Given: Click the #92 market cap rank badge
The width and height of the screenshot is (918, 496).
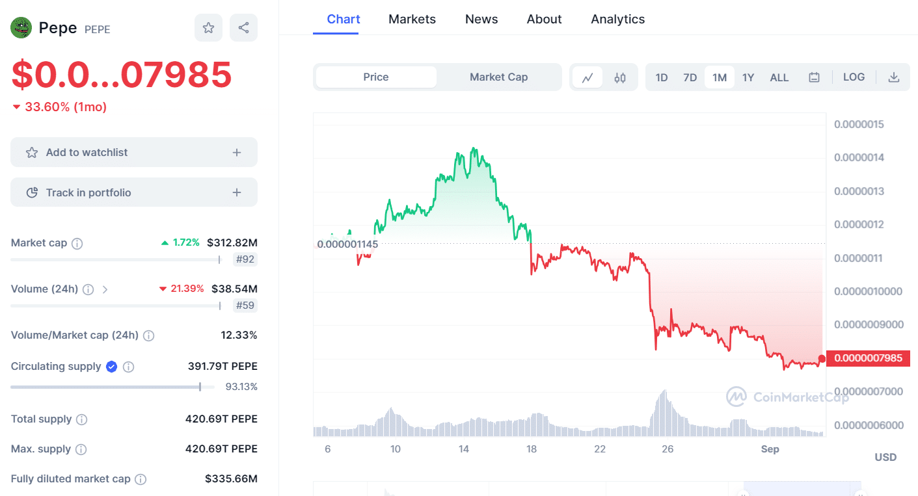Looking at the screenshot, I should (245, 260).
